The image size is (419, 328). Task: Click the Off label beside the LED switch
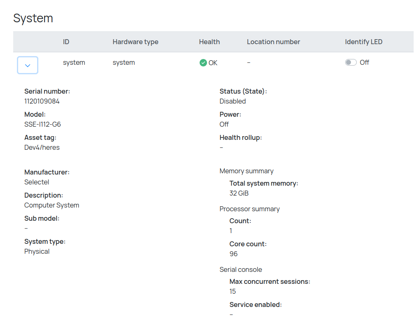(x=364, y=63)
